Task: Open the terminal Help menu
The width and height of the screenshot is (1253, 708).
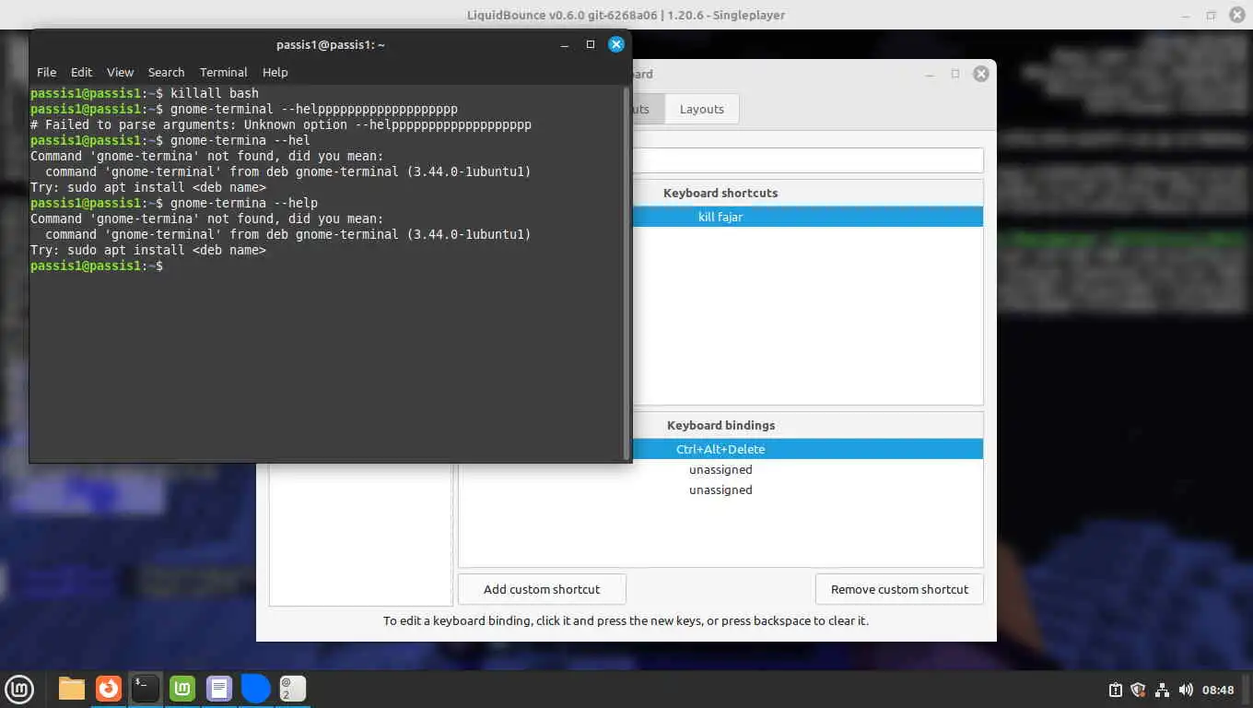Action: click(x=275, y=72)
